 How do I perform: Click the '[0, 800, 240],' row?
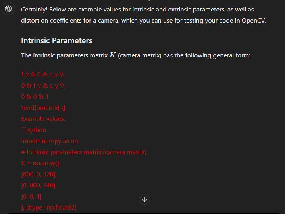(40, 185)
